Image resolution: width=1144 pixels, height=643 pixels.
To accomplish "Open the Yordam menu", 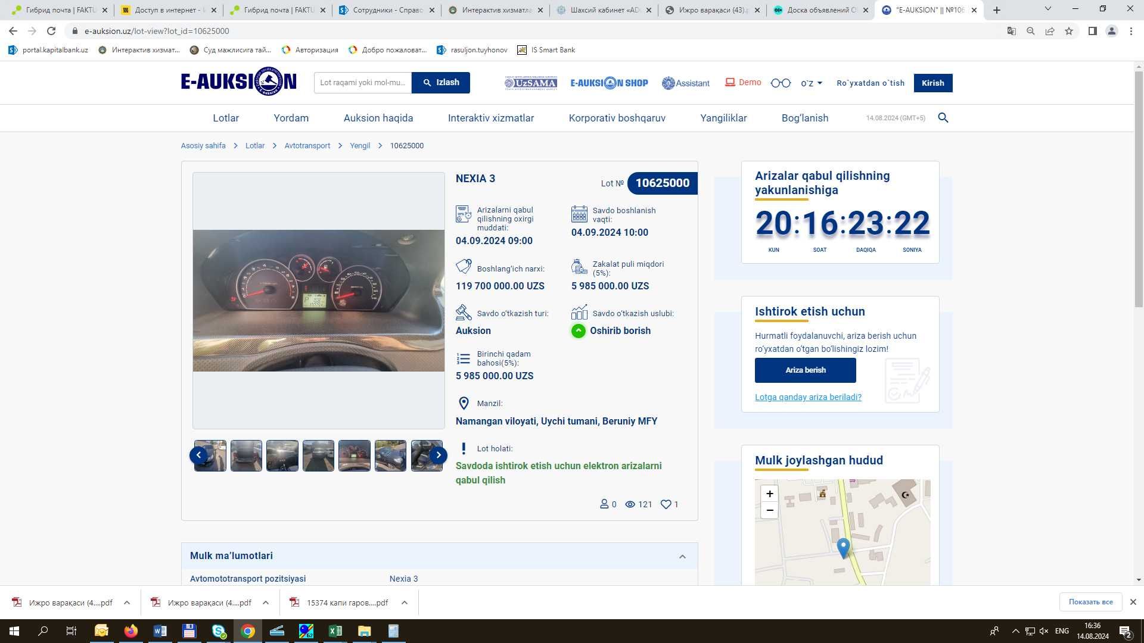I will click(x=291, y=118).
